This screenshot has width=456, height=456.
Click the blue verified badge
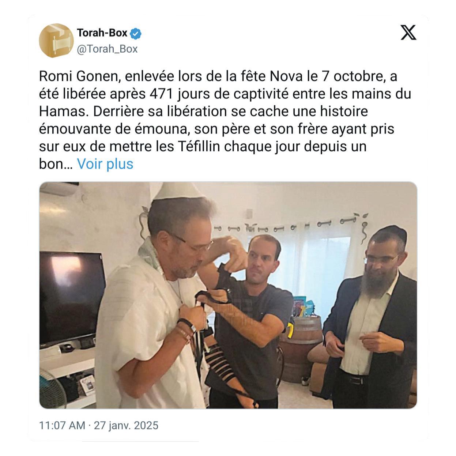[136, 34]
